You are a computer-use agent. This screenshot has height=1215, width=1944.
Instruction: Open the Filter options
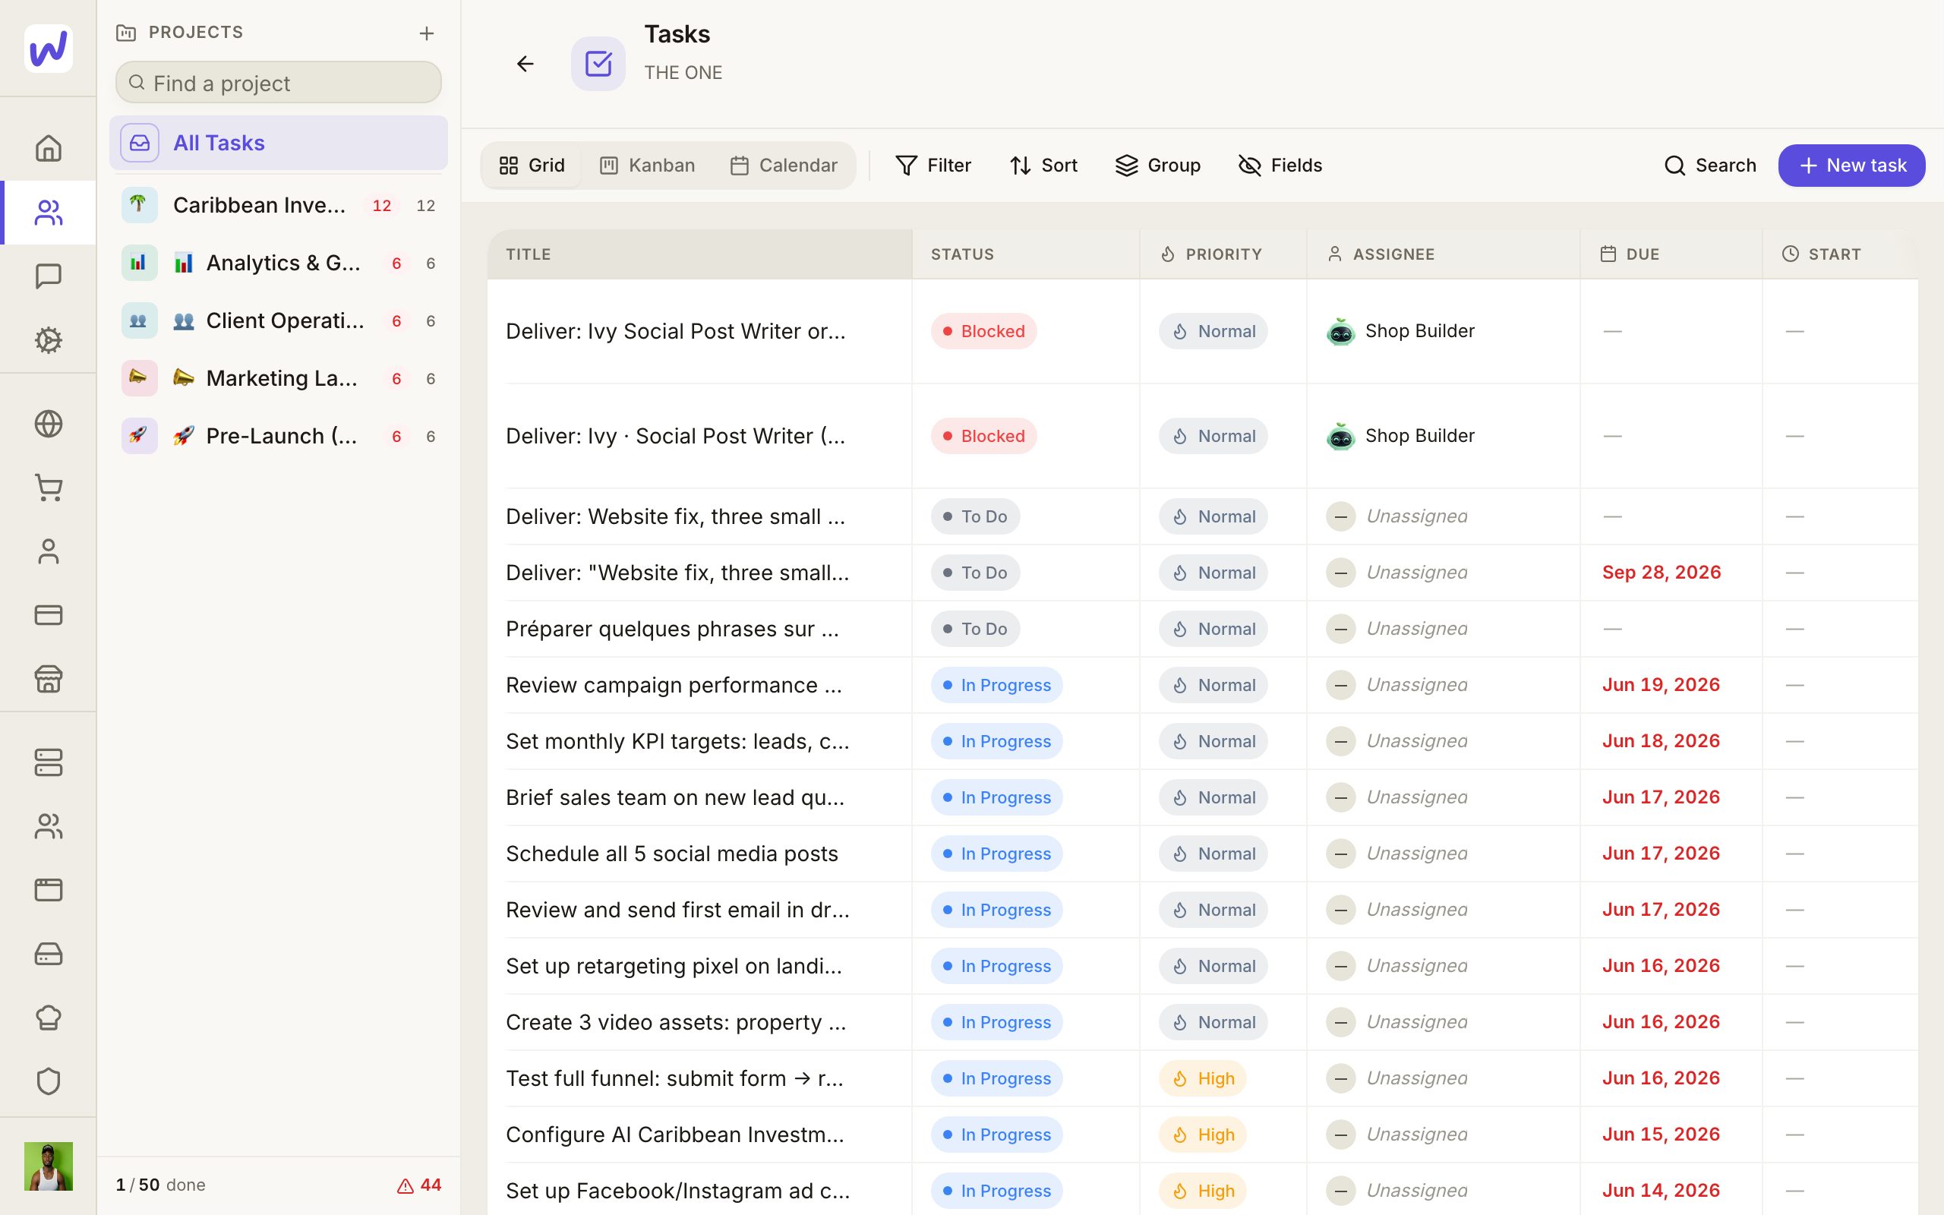[x=933, y=166]
